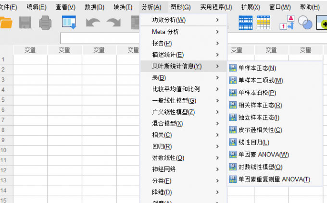Open 神经网络 menu entry

(184, 169)
